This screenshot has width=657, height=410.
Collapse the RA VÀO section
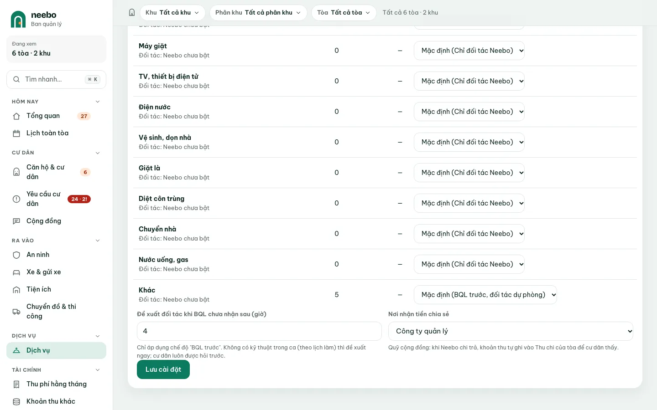click(97, 241)
